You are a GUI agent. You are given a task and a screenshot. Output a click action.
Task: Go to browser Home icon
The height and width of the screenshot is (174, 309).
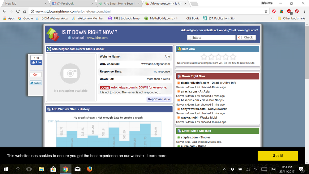(x=24, y=11)
